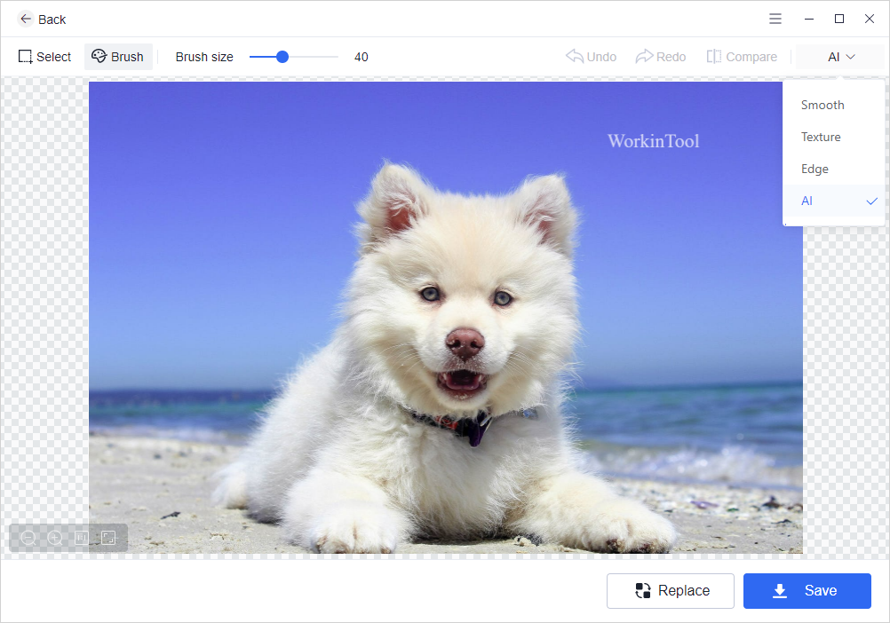The image size is (890, 623).
Task: Show image at 1:1 actual size
Action: [82, 538]
